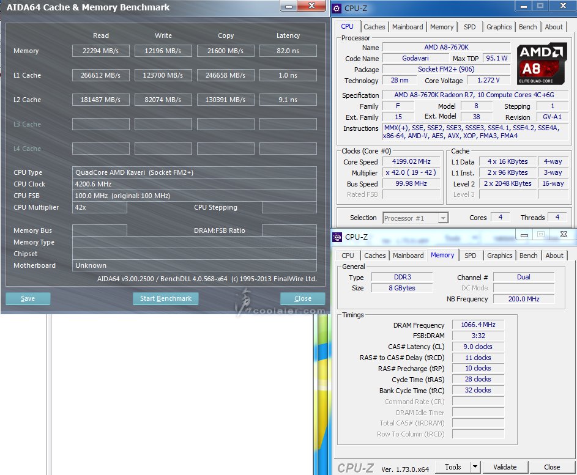
Task: Click the Memory Copy value 21600 MB/s
Action: tap(226, 51)
